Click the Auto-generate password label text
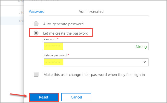This screenshot has width=167, height=103. point(63,24)
